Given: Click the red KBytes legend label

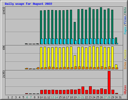Looking at the screenshot, I should tap(125, 89).
